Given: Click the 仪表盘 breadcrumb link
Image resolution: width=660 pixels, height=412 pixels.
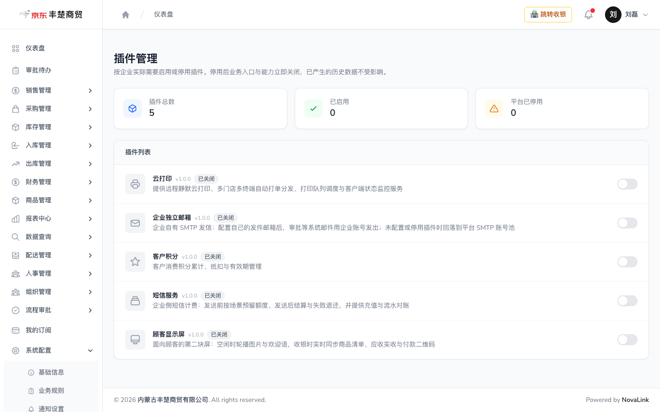Looking at the screenshot, I should click(x=164, y=15).
